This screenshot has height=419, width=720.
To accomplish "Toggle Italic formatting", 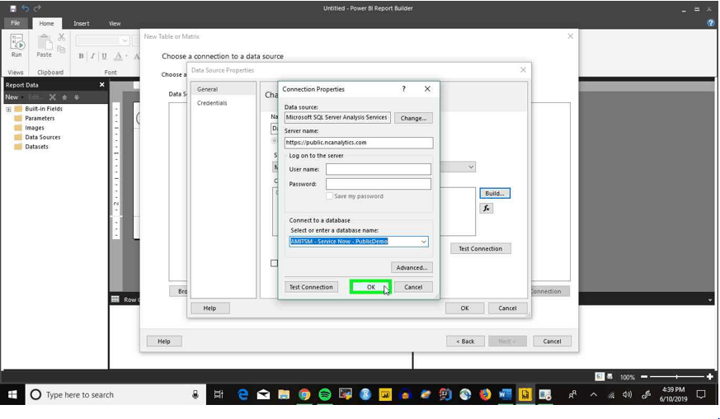I will [x=92, y=56].
